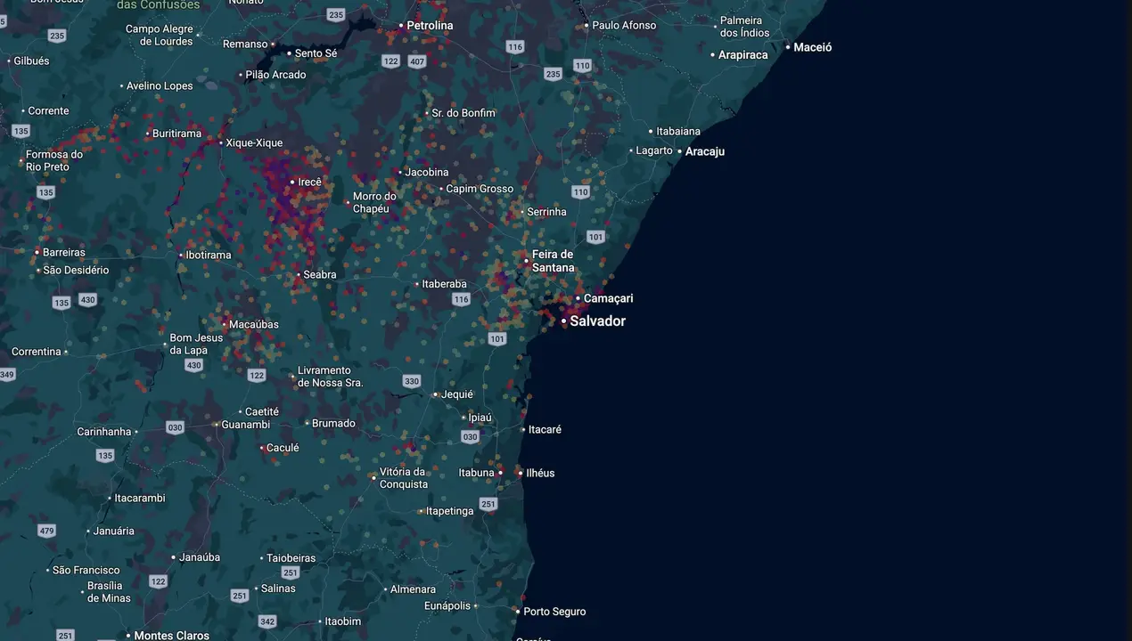Select the Salvador city label
1132x641 pixels.
coord(597,321)
